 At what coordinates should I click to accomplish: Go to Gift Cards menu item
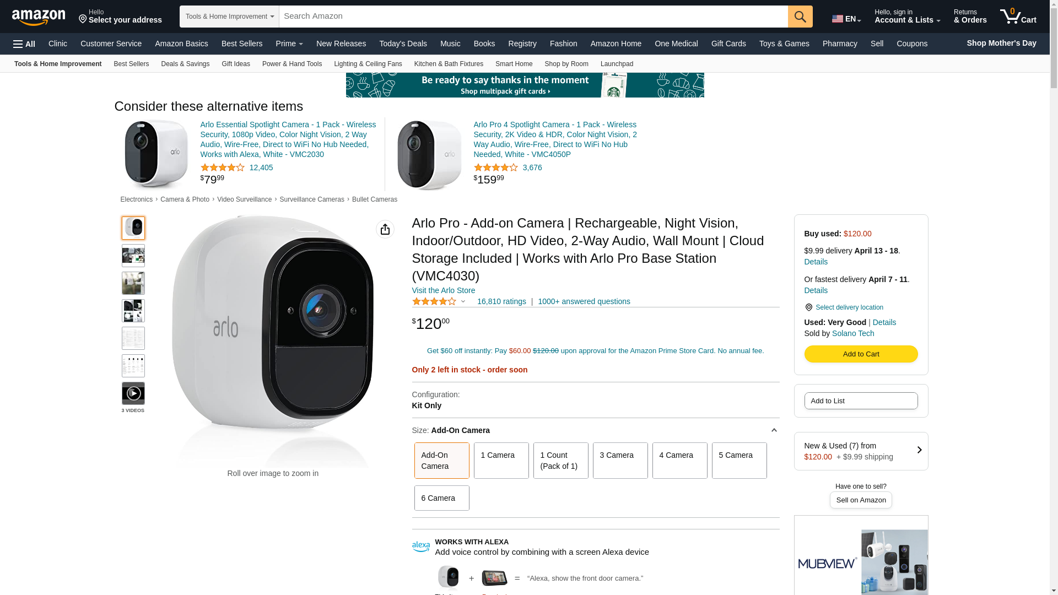pyautogui.click(x=728, y=44)
